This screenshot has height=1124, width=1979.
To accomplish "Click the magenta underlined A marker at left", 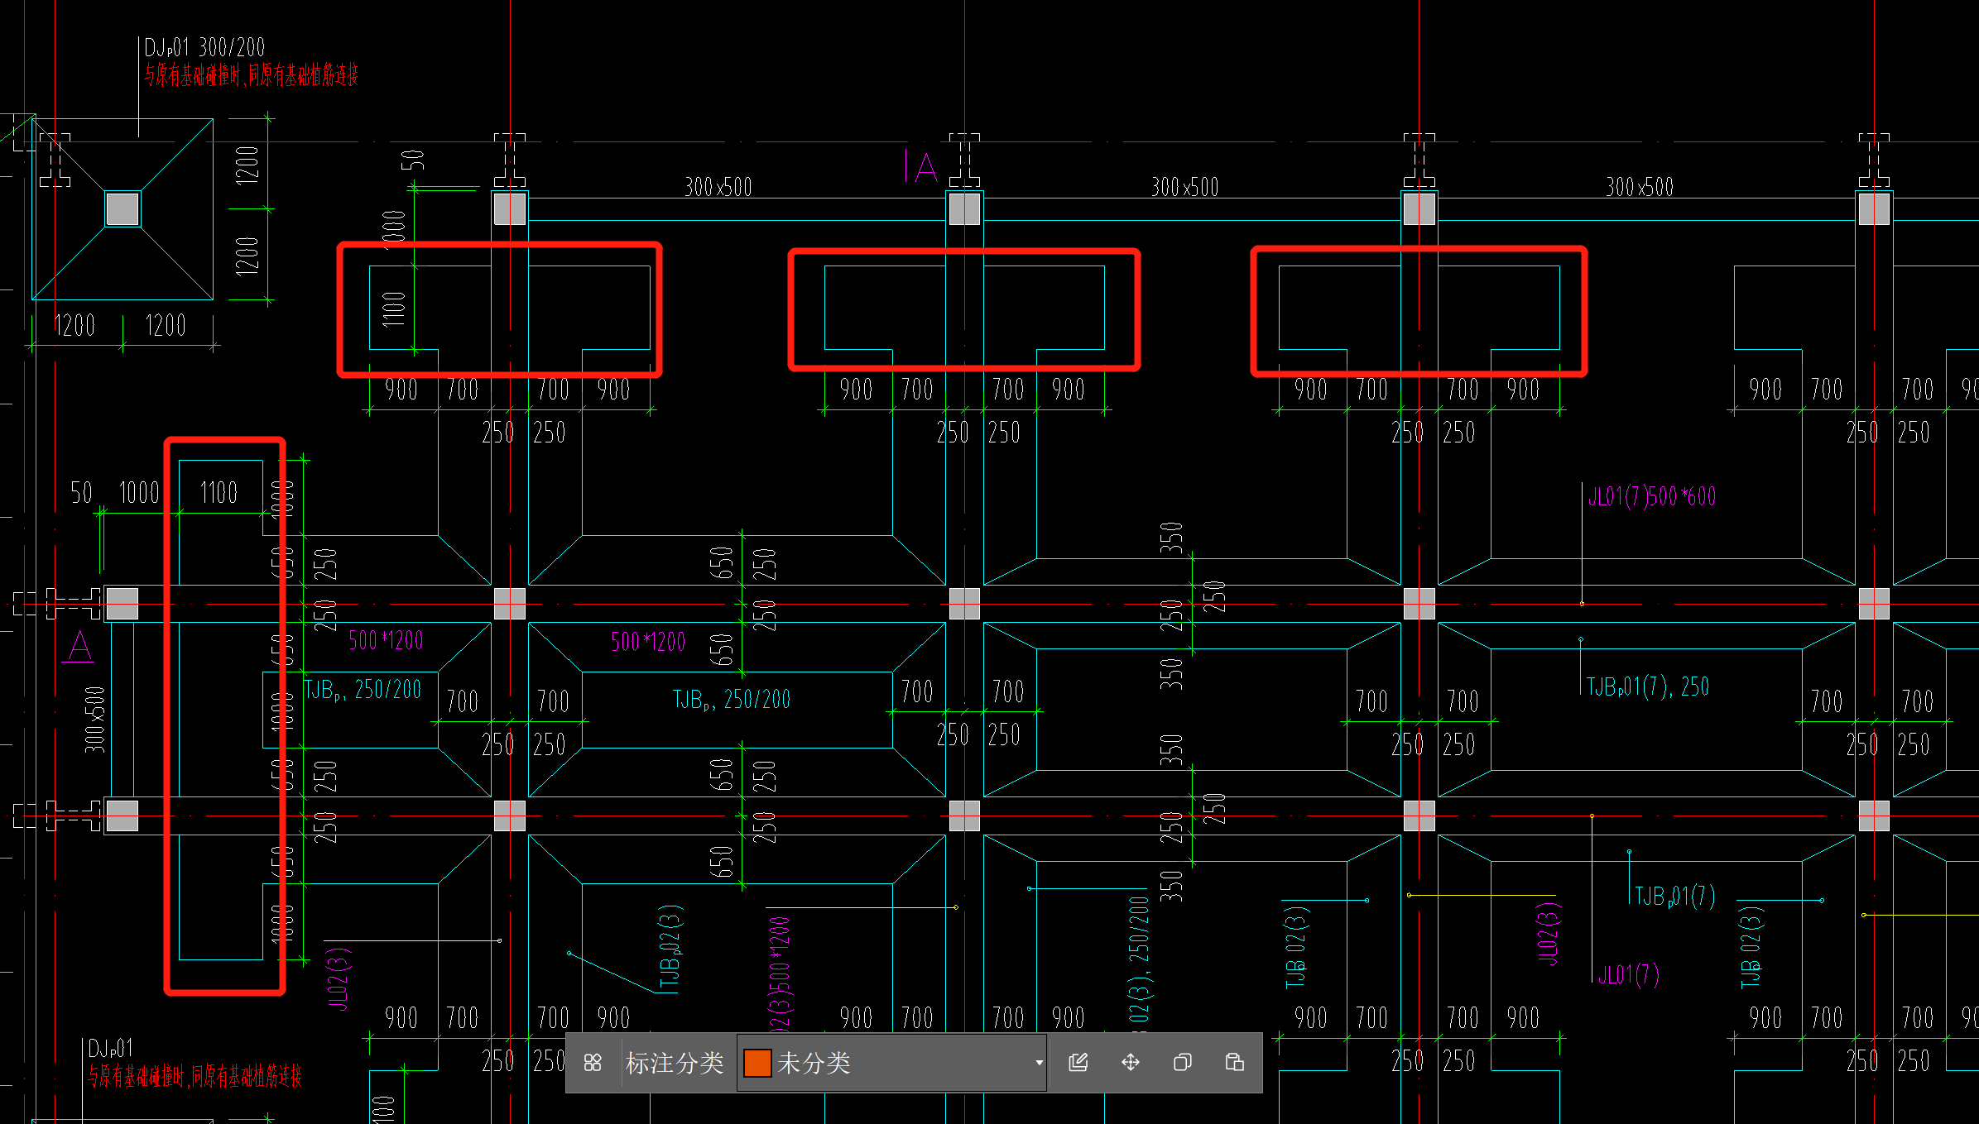I will [80, 647].
